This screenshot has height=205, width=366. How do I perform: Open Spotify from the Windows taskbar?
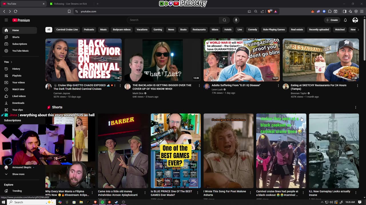point(102,202)
